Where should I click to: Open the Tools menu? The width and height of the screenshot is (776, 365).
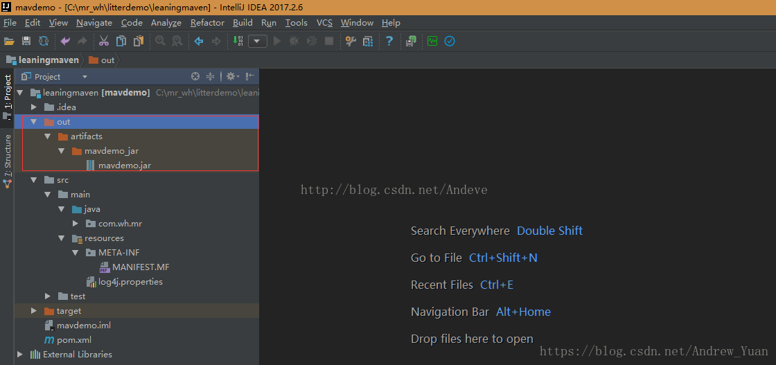click(297, 23)
